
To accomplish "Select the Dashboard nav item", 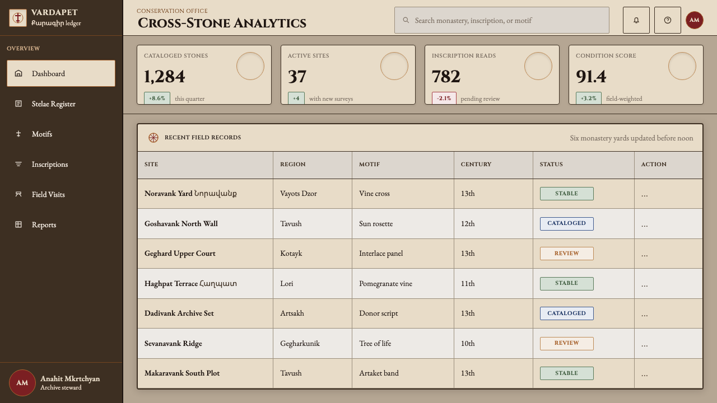I will pos(61,73).
